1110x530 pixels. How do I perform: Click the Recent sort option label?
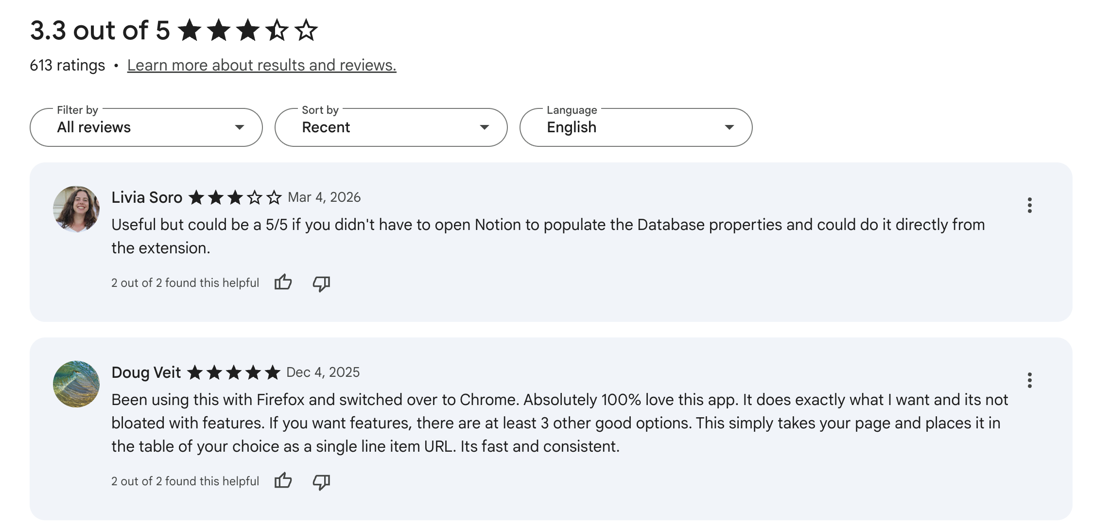pyautogui.click(x=326, y=127)
